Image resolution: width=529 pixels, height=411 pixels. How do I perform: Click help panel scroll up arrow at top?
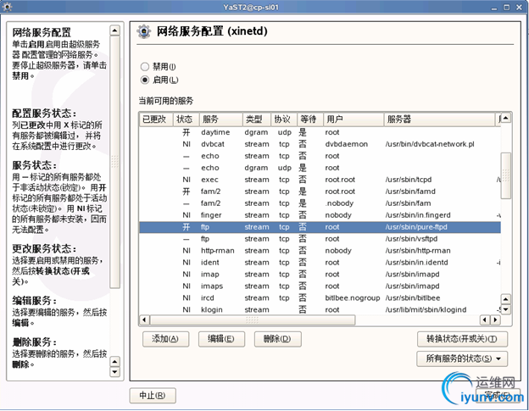115,31
